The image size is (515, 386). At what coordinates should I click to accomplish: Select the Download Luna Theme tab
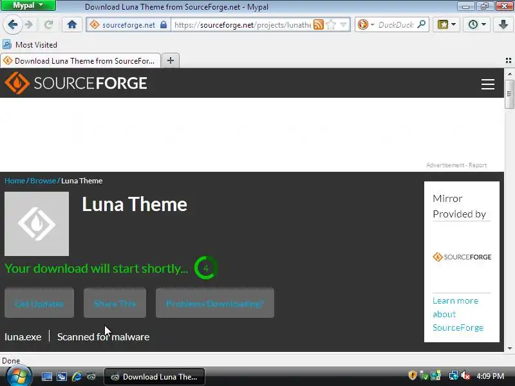tap(80, 60)
